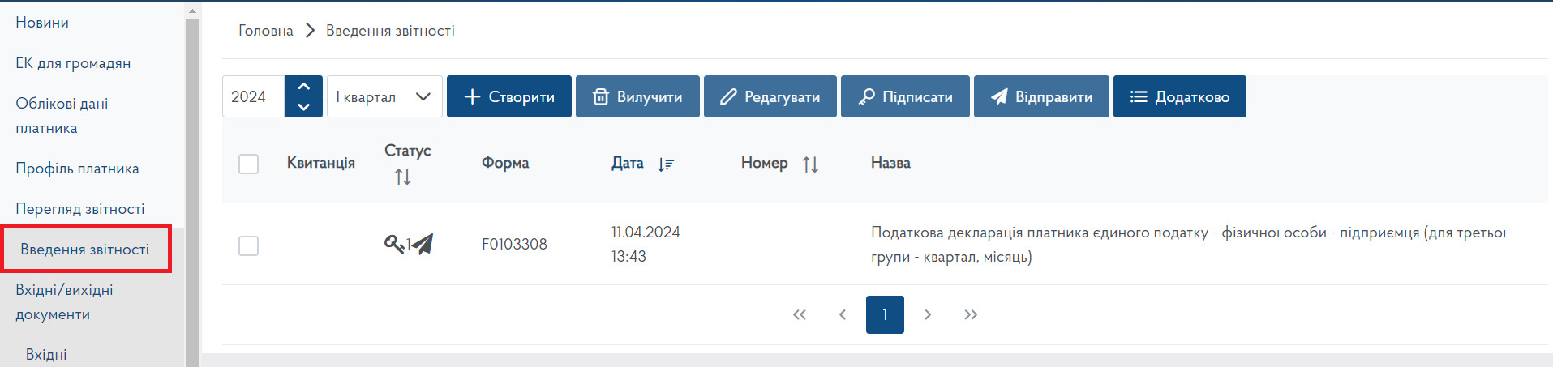Toggle select-all checkbox in table header
This screenshot has height=367, width=1553.
tap(249, 164)
